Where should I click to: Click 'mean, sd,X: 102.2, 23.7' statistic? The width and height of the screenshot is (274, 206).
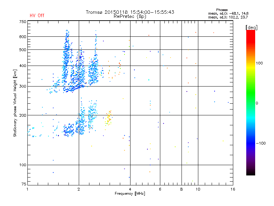tap(228, 17)
